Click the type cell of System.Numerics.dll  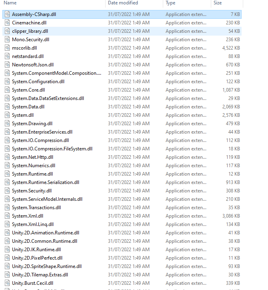[x=186, y=166]
